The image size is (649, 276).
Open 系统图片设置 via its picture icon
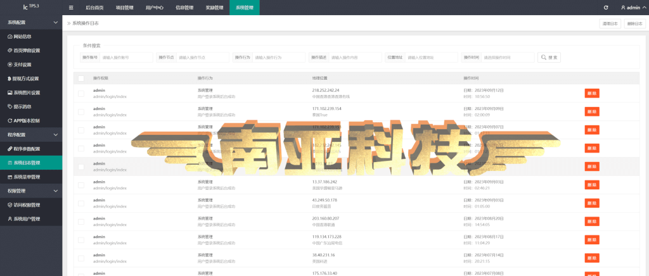(x=10, y=92)
